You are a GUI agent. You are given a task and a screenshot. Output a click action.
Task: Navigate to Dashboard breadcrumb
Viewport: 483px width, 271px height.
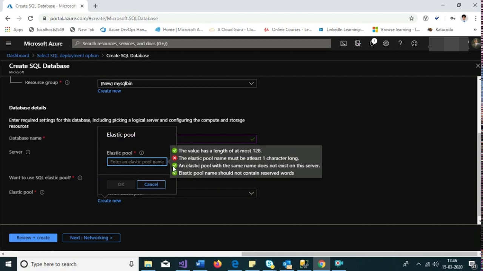(18, 55)
